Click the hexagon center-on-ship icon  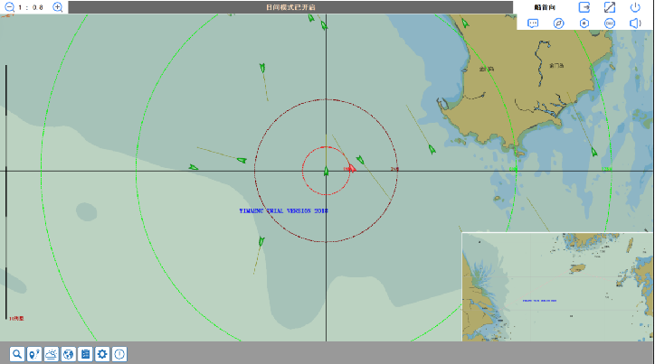click(584, 23)
